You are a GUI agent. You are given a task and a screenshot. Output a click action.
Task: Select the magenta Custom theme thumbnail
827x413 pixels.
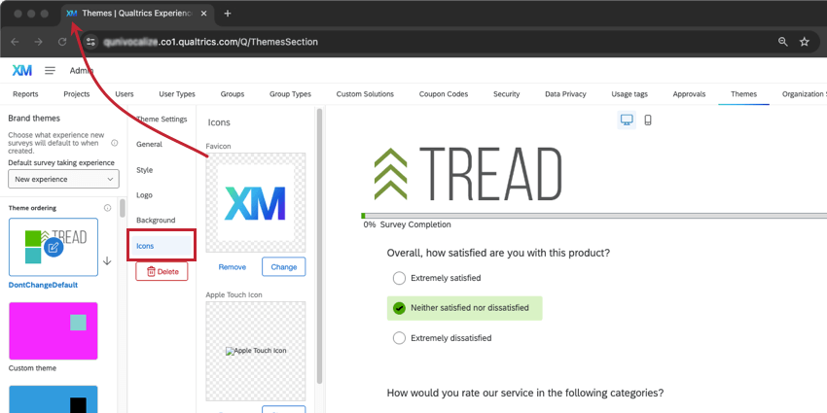pyautogui.click(x=54, y=330)
